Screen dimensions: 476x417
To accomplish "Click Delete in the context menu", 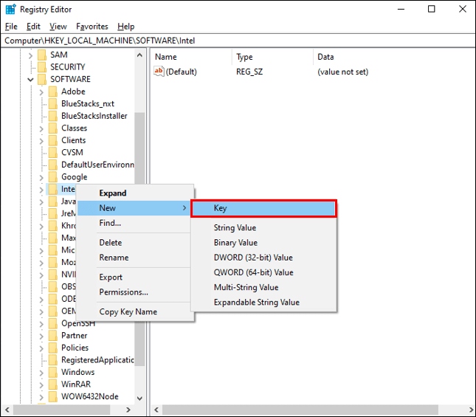I will click(x=135, y=243).
